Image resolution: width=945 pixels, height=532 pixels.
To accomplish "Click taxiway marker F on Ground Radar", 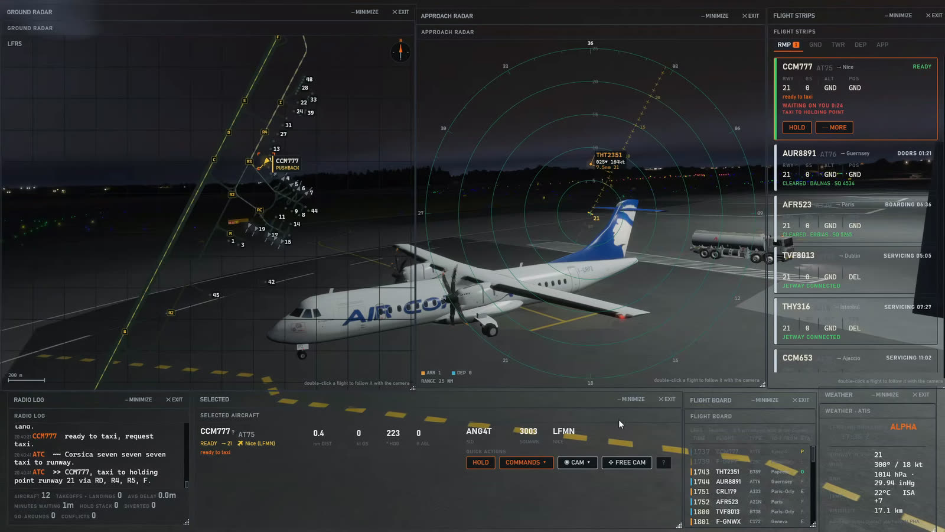I will [x=278, y=37].
